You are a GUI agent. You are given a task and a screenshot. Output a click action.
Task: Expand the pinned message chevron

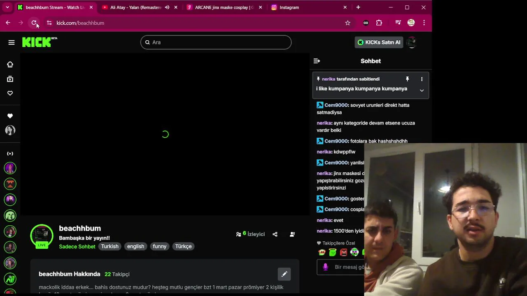tap(422, 90)
